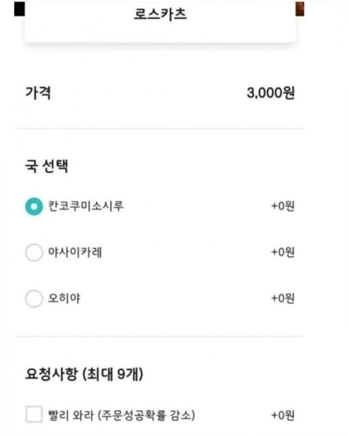The image size is (349, 436).
Task: Pick the 오히야 radio button
Action: click(34, 299)
